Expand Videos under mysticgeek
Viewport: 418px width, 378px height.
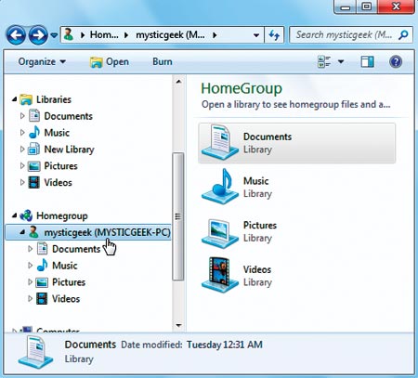click(30, 299)
